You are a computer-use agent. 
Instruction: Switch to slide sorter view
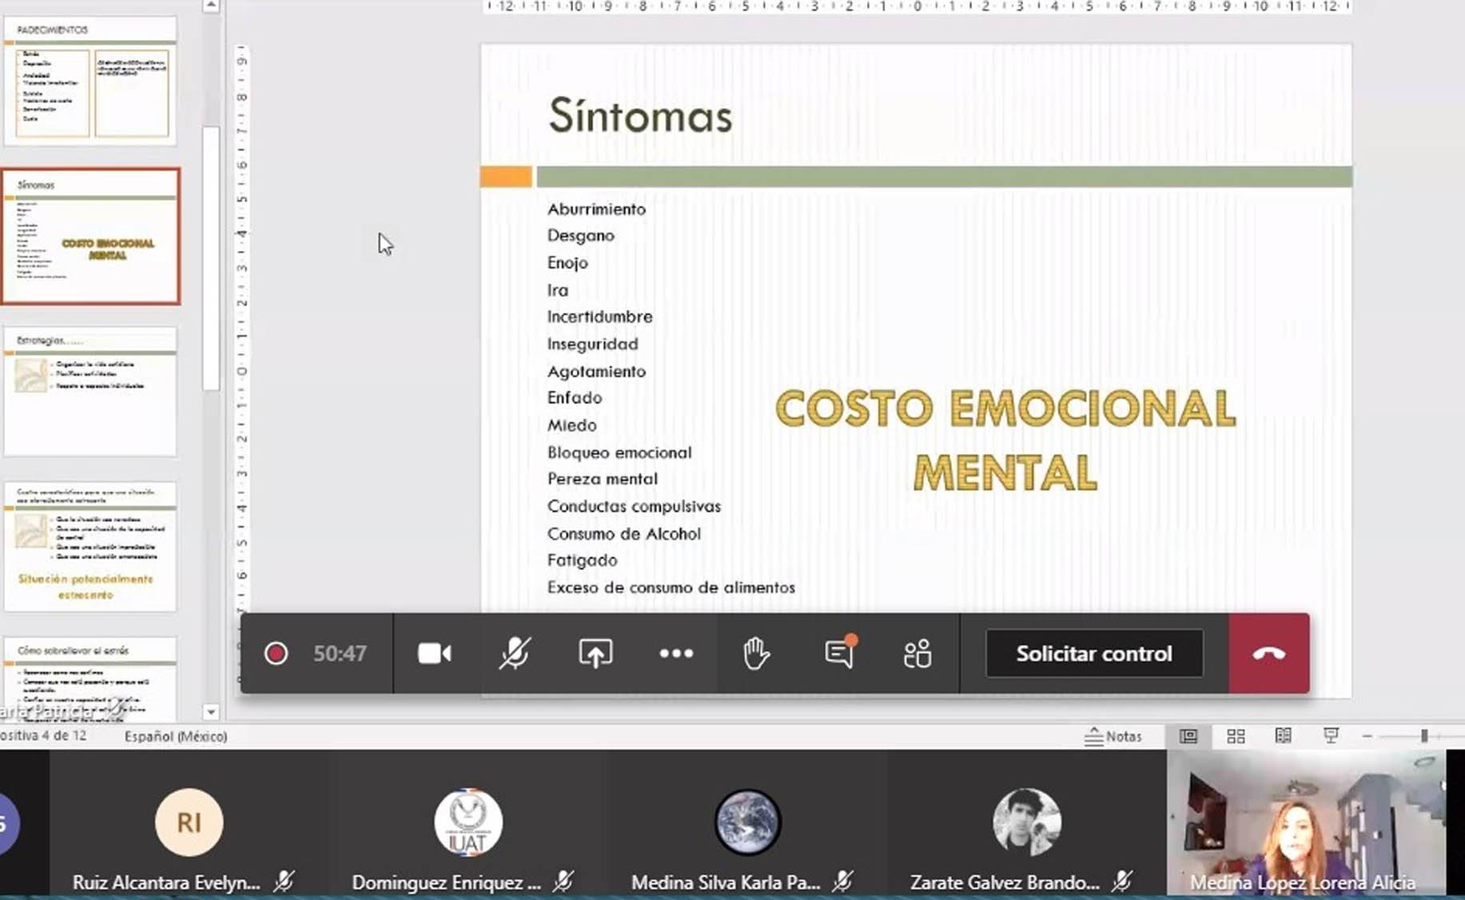[1236, 736]
